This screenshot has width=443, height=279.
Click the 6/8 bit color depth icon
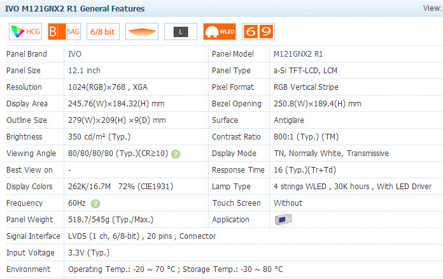(103, 31)
